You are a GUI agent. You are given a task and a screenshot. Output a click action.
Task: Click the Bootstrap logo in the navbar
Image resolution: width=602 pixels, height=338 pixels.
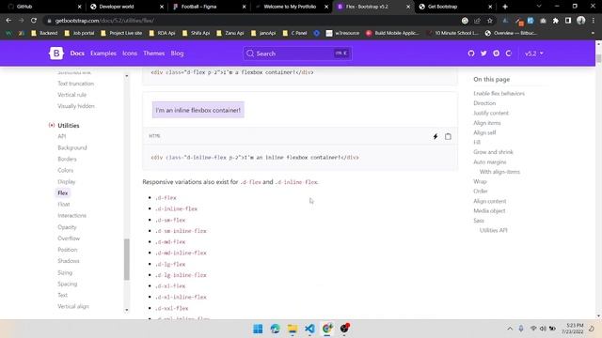coord(56,54)
